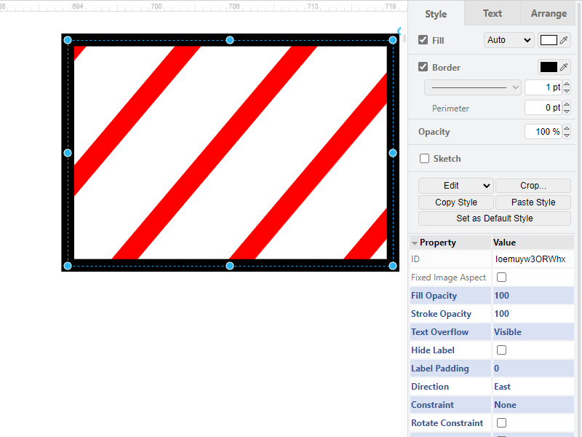Screen dimensions: 582x437
Task: Select the Direction property label
Action: click(x=430, y=387)
